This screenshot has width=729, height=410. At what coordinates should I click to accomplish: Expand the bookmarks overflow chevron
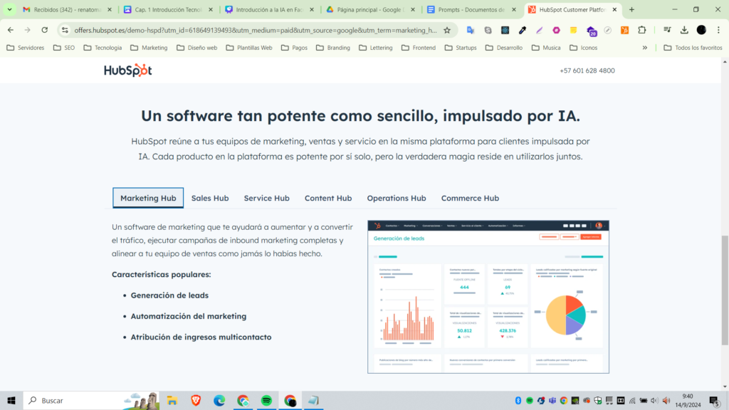[645, 48]
